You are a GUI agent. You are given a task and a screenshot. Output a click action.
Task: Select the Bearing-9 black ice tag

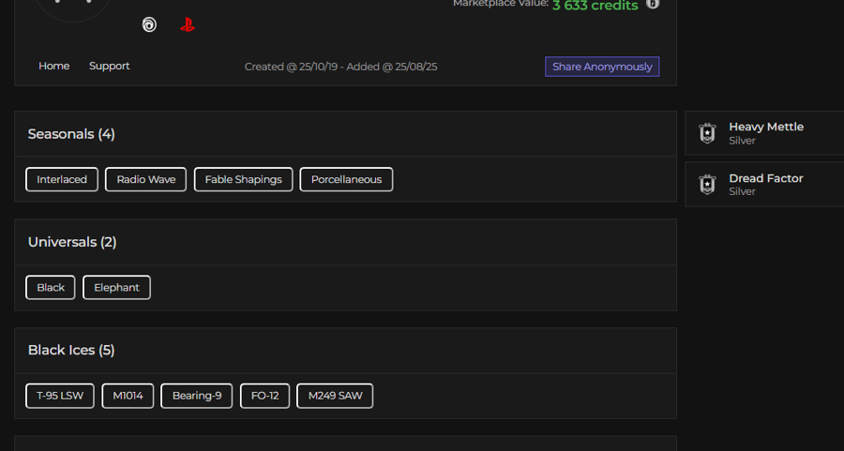point(197,396)
